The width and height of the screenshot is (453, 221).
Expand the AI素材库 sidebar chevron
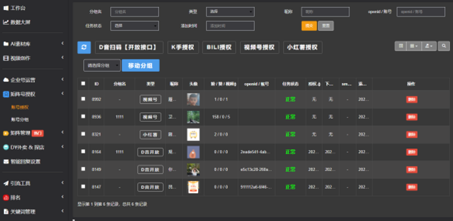(x=62, y=44)
